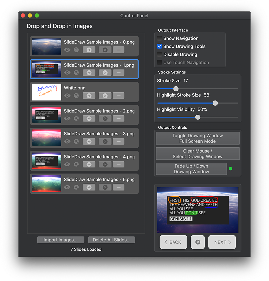Click the 'SlideDraw Sample Images - 2.png' file name

(x=99, y=111)
